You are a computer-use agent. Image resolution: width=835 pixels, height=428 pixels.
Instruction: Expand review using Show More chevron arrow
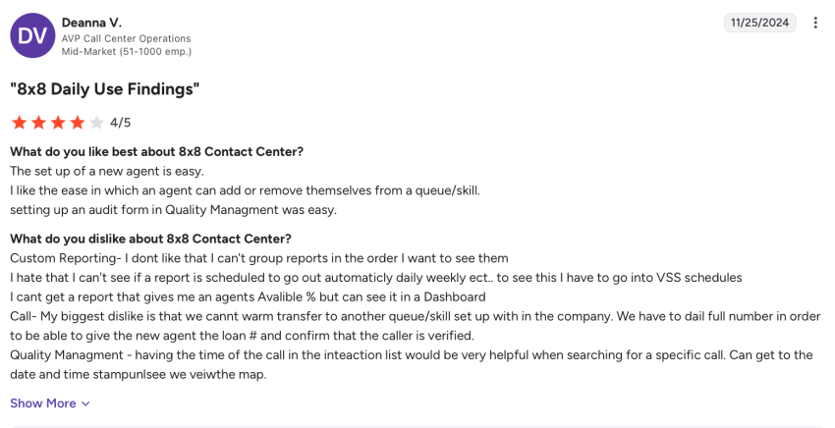(x=85, y=403)
